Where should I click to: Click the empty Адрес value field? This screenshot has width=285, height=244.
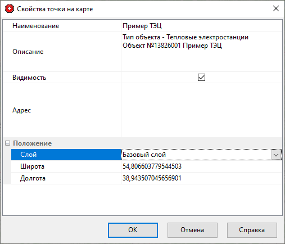click(201, 110)
